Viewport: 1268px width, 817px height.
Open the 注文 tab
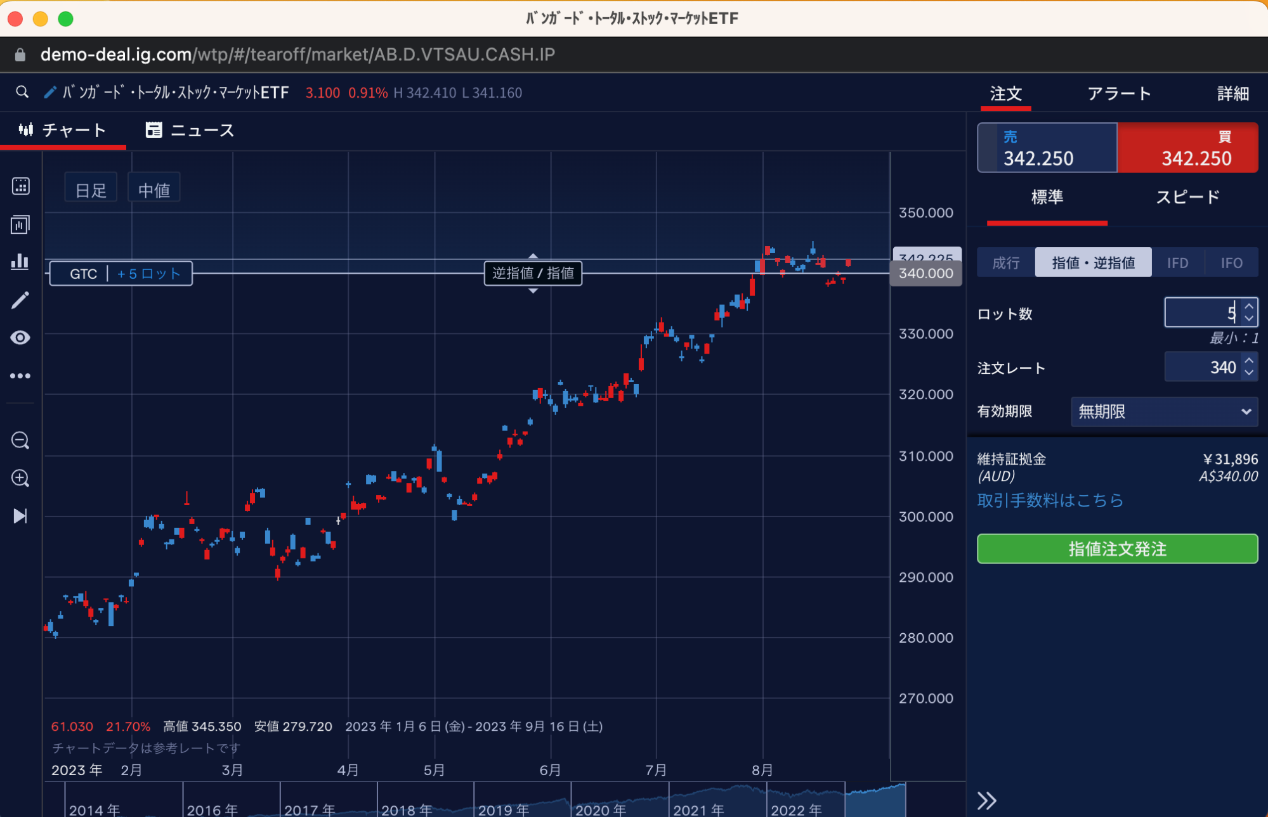click(1006, 94)
